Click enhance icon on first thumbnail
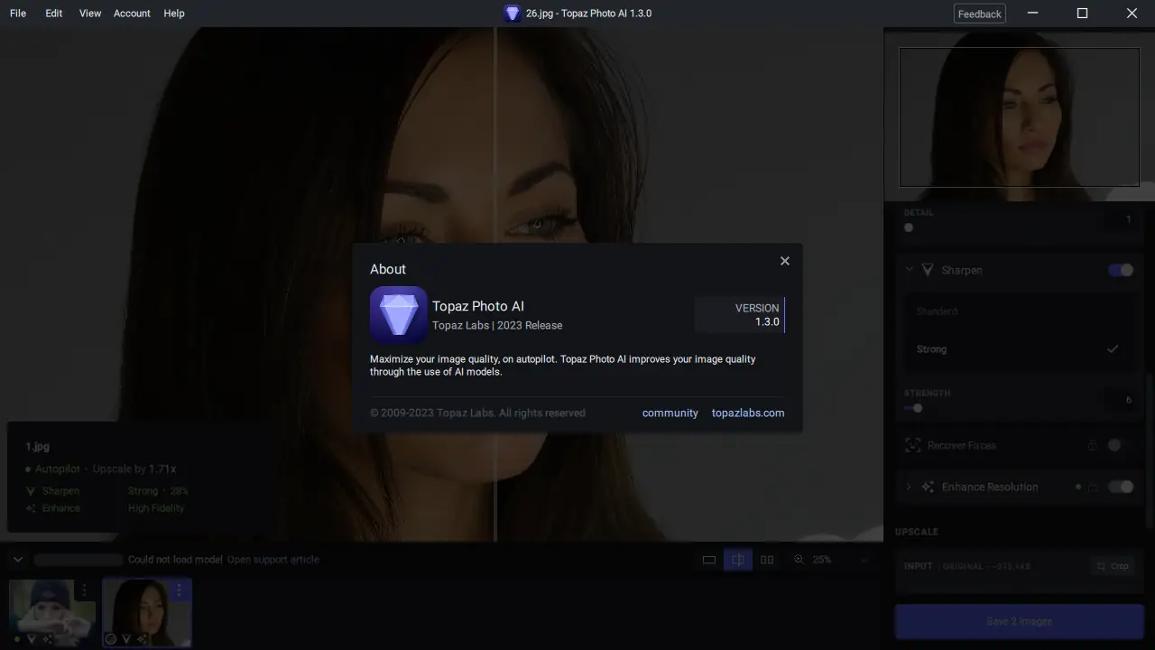The image size is (1155, 650). [x=47, y=639]
